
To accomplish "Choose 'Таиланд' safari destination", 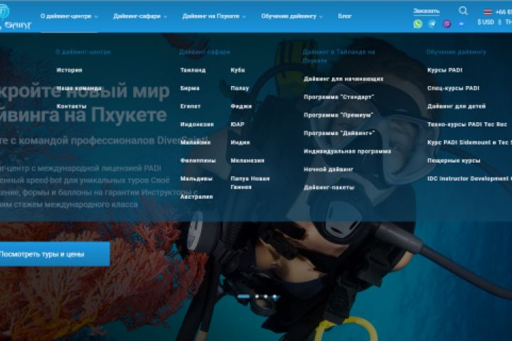I will pos(193,70).
